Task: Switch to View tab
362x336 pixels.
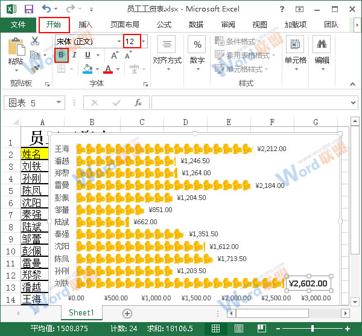Action: (259, 25)
